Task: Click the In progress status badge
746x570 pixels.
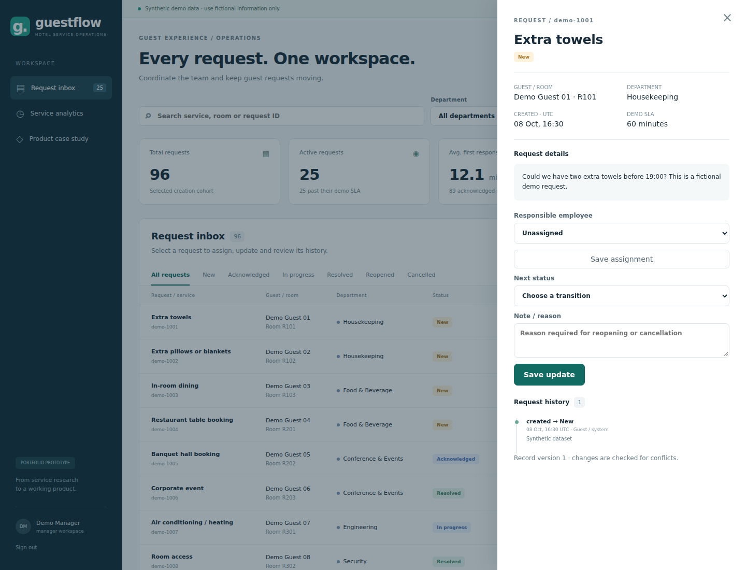Action: click(x=452, y=528)
